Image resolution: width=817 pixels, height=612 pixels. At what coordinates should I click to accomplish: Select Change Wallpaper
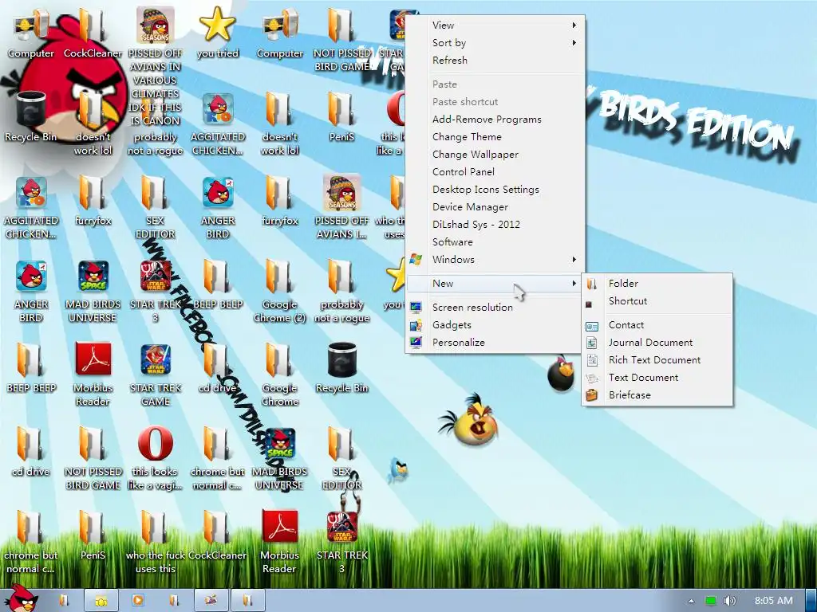(495, 155)
